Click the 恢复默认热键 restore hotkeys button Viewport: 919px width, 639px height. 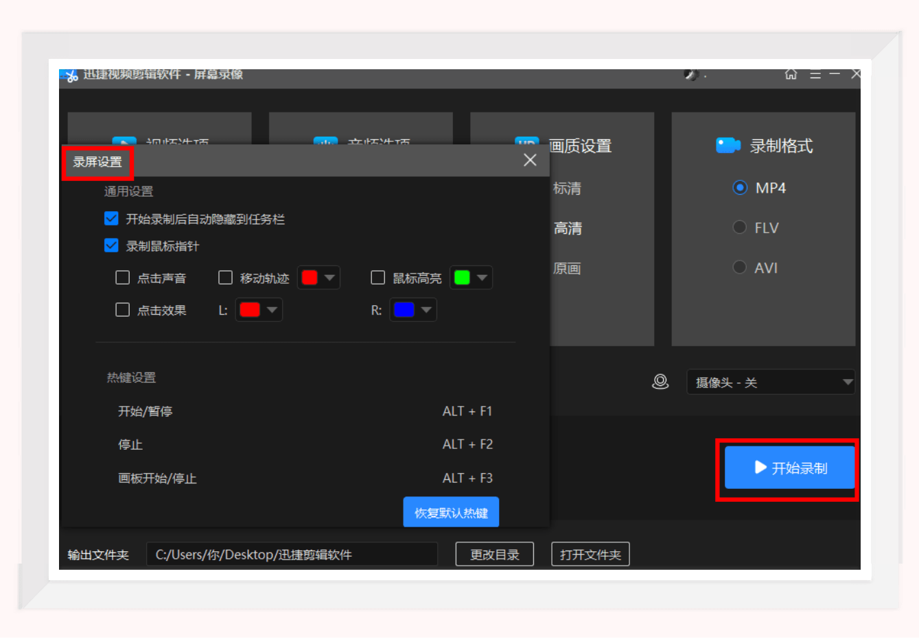tap(451, 511)
